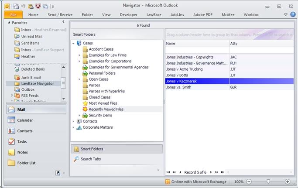Switch to the Mail module
298x188 pixels.
click(36, 109)
